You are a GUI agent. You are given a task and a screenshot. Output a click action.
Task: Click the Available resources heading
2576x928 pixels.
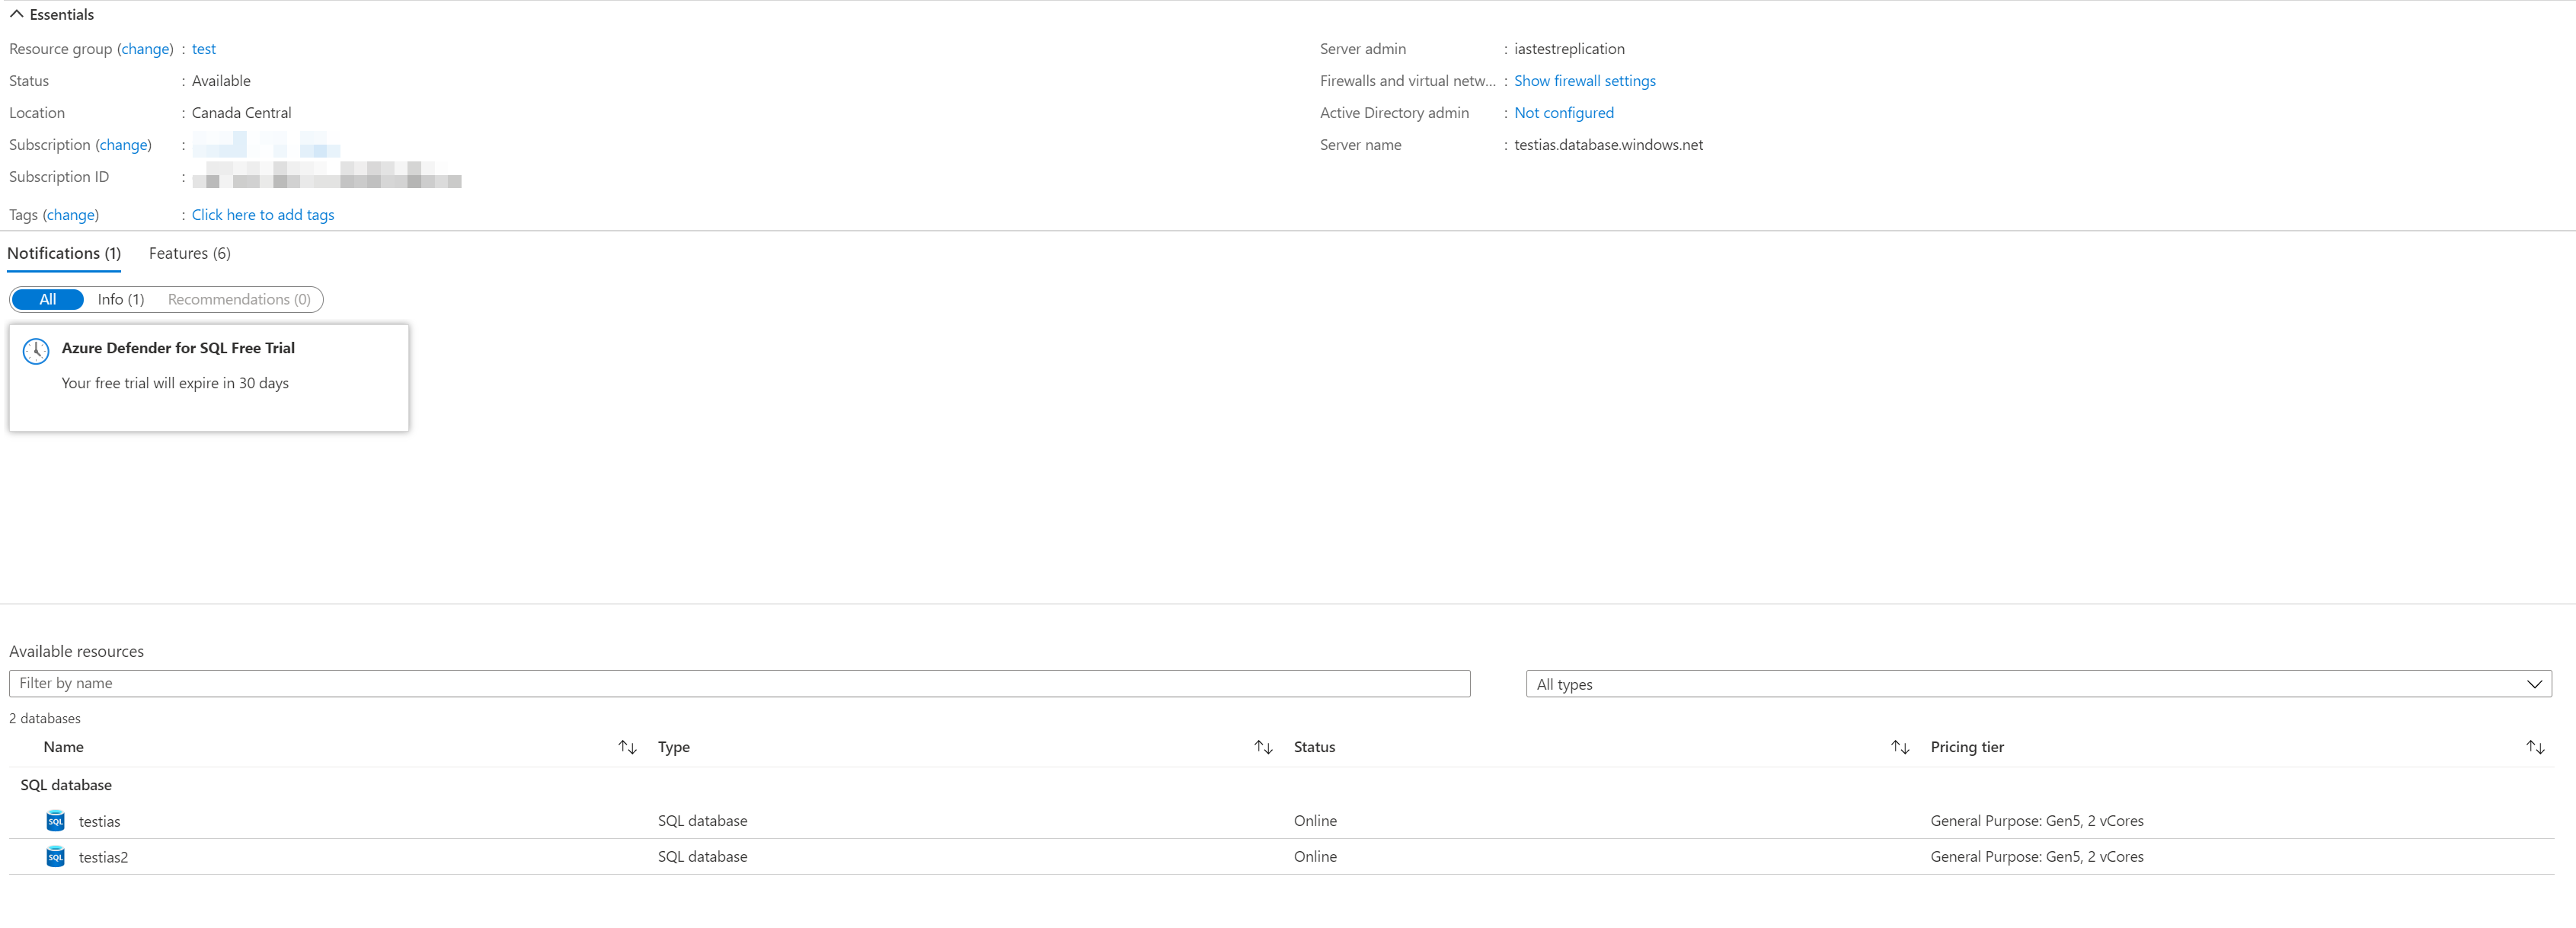pos(76,652)
